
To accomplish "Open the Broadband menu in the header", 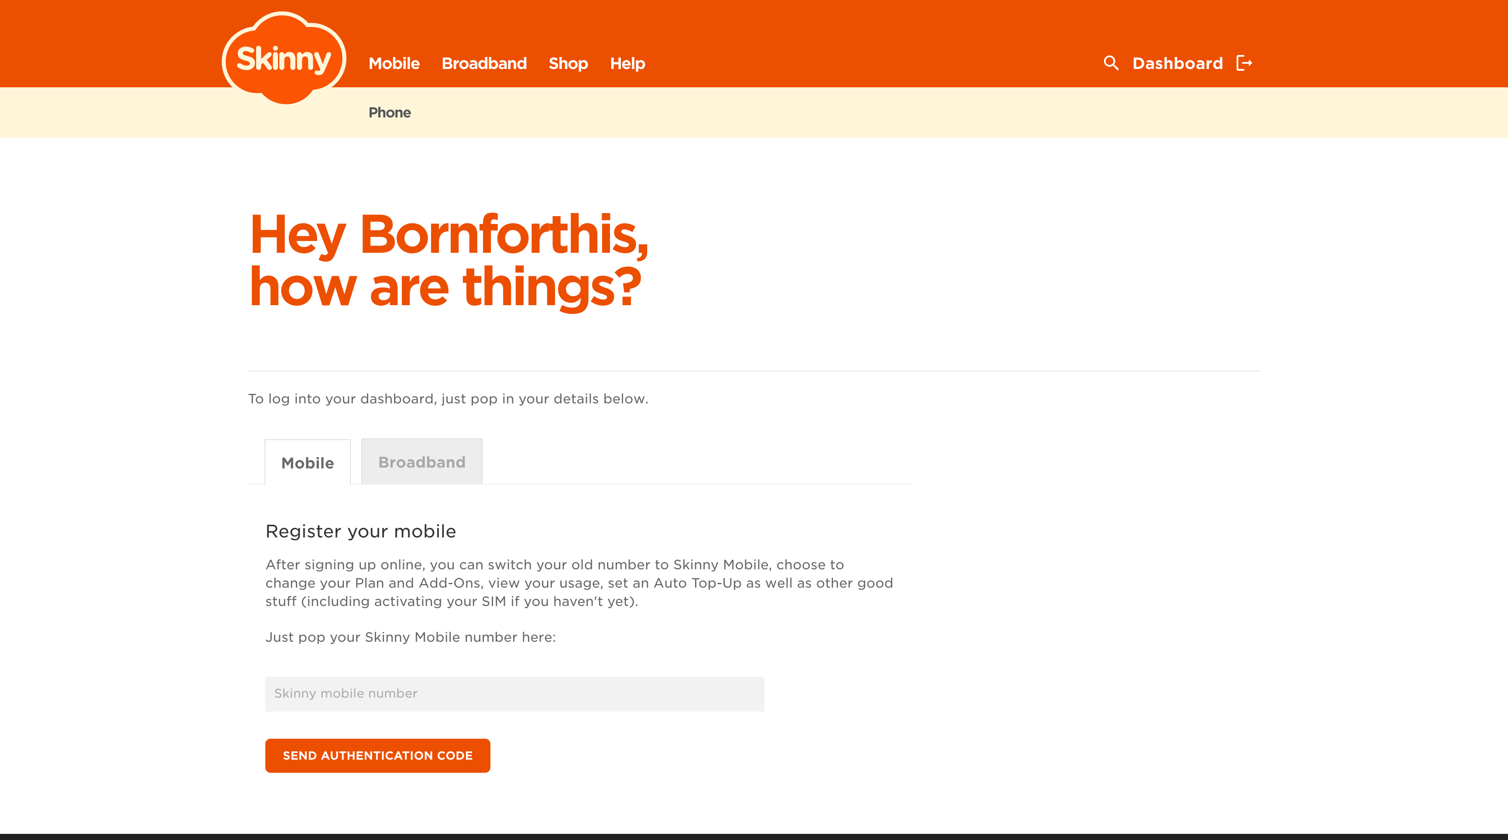I will click(x=484, y=63).
